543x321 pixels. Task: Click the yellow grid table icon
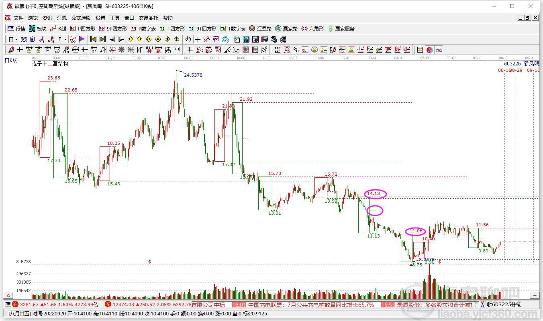pos(420,50)
